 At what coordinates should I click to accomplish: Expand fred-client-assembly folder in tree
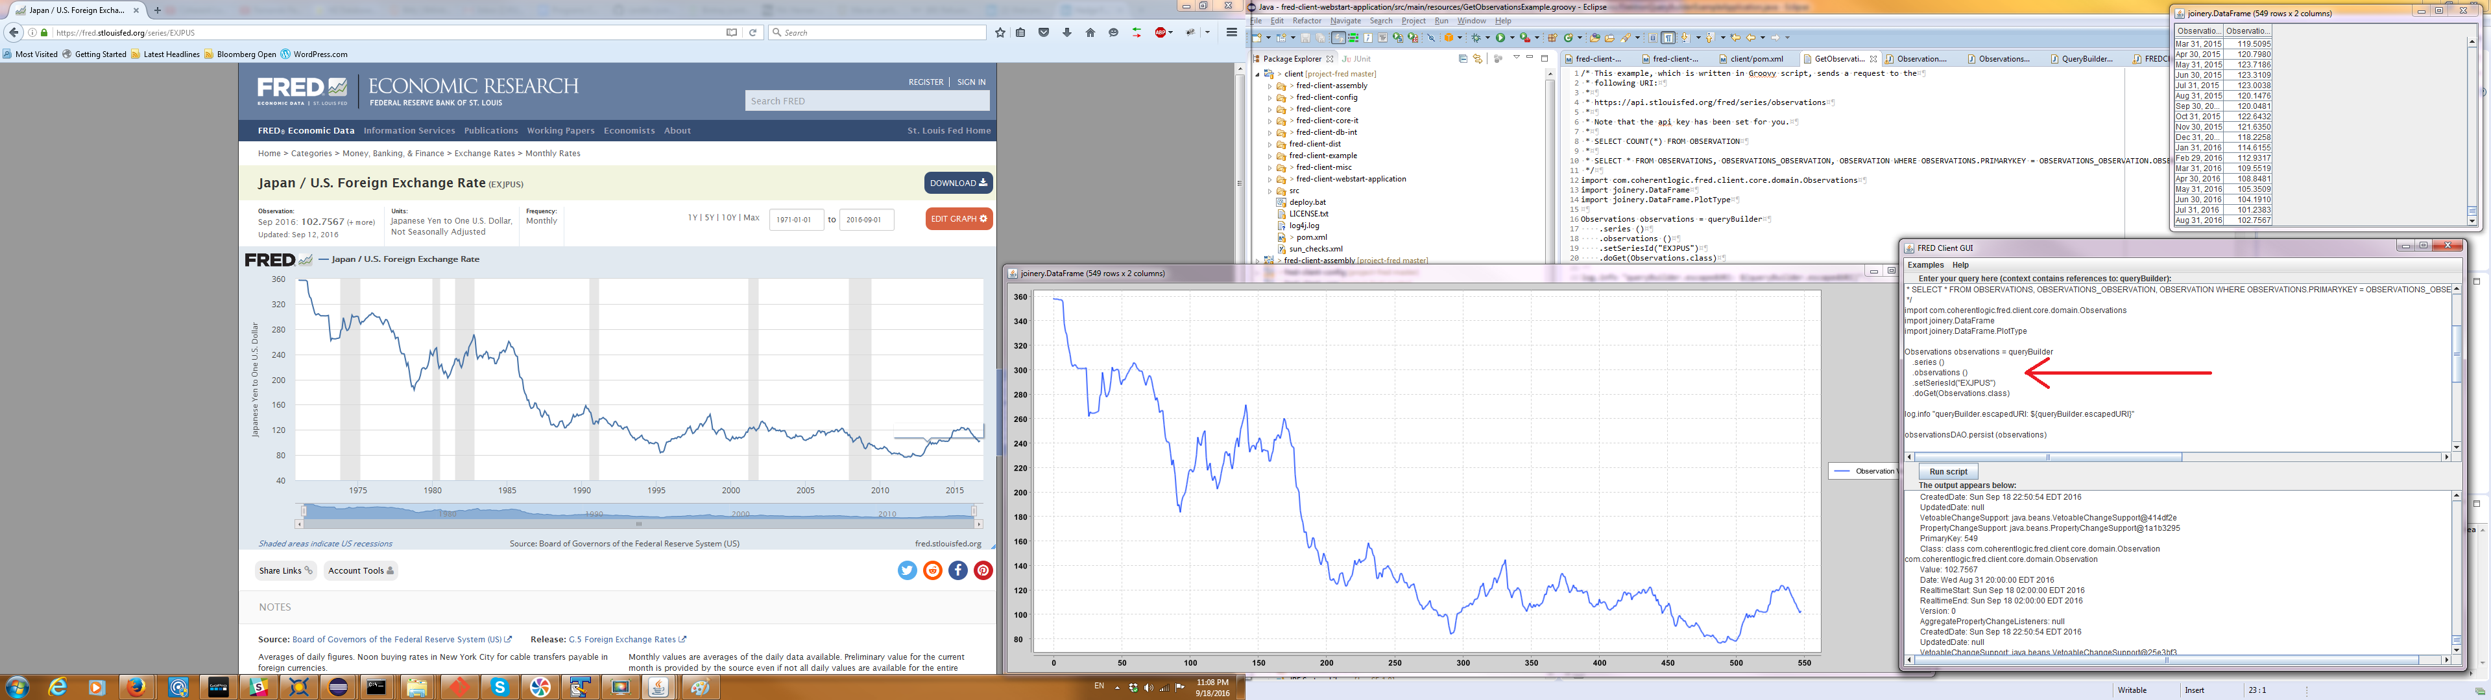(1270, 86)
